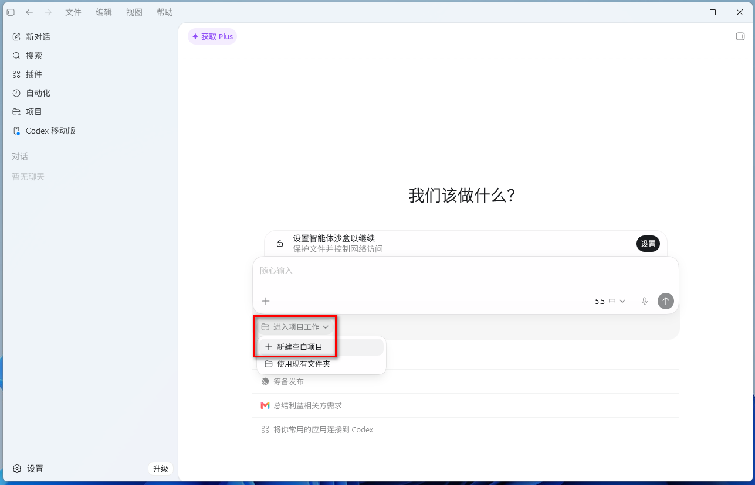Open the 插件 section
755x485 pixels.
coord(89,74)
